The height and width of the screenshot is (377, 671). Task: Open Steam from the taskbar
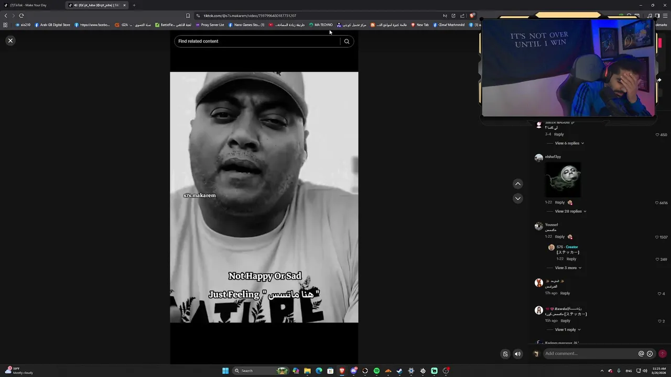(399, 371)
